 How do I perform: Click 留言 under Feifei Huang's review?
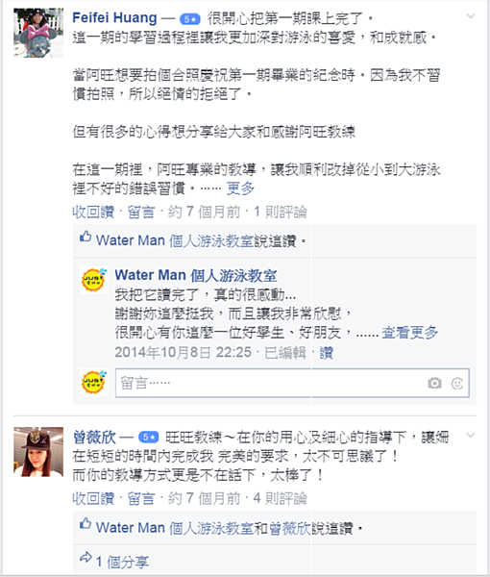point(141,212)
